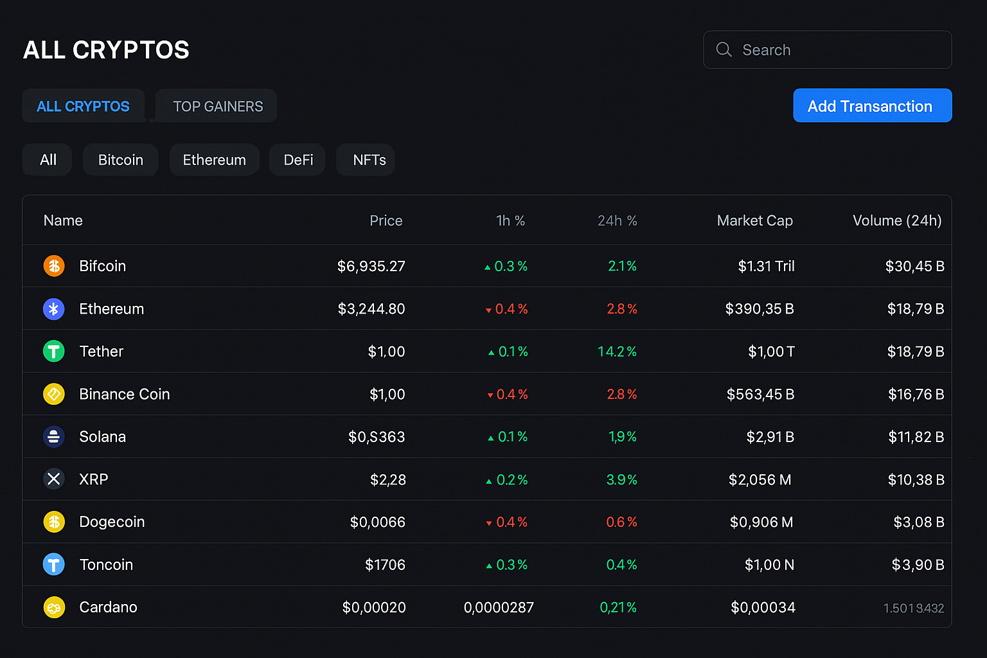Image resolution: width=987 pixels, height=658 pixels.
Task: Click the $3,244.80 price cell
Action: coord(371,308)
